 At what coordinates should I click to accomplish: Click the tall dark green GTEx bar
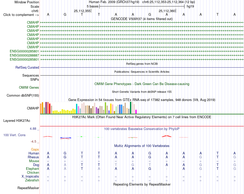coord(130,108)
